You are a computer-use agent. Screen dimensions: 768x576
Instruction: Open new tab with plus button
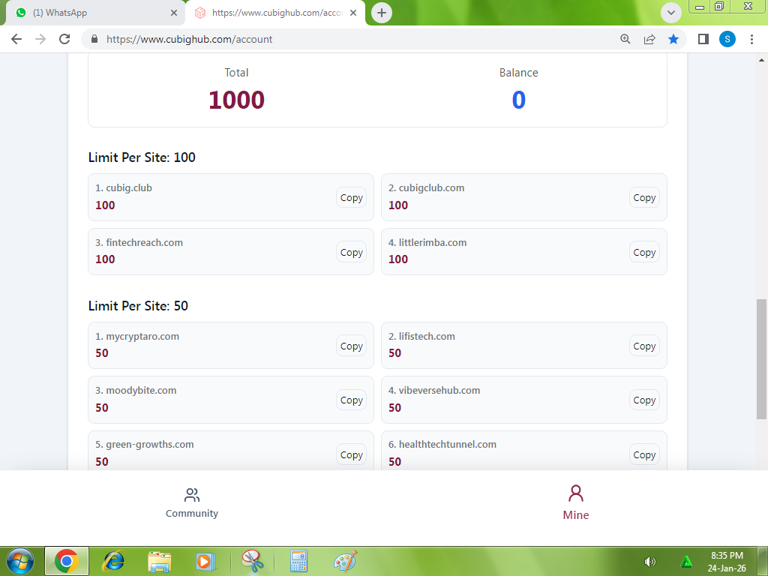pyautogui.click(x=382, y=13)
